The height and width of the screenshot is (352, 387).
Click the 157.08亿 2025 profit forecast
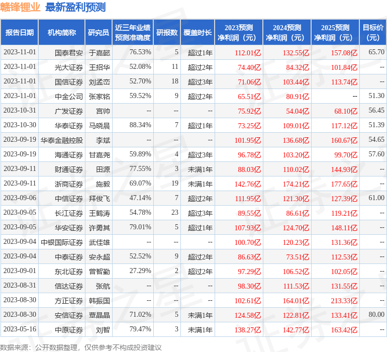pos(344,53)
